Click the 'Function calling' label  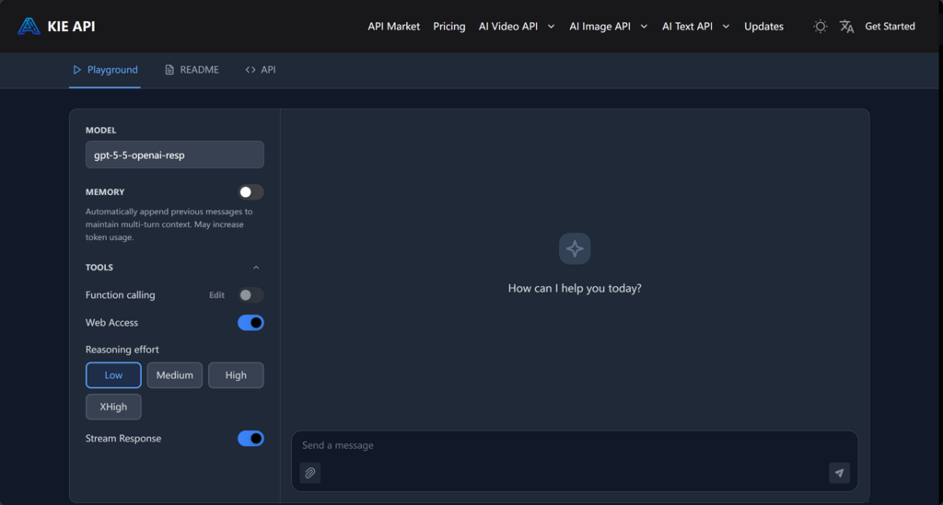[x=121, y=295]
